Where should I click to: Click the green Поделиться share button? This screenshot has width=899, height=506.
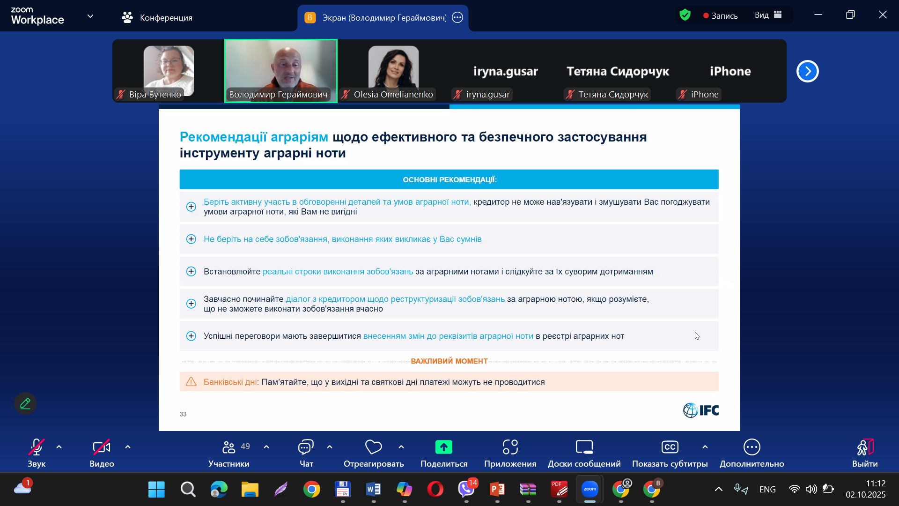tap(443, 447)
